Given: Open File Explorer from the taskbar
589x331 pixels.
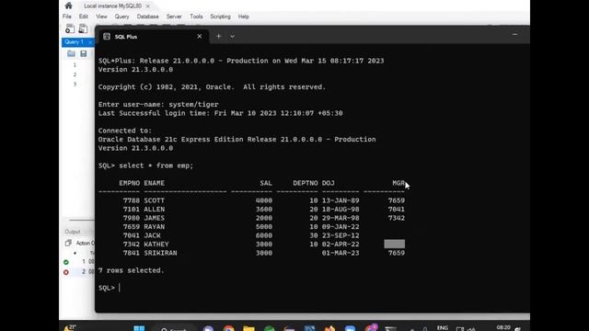Looking at the screenshot, I should click(x=248, y=329).
